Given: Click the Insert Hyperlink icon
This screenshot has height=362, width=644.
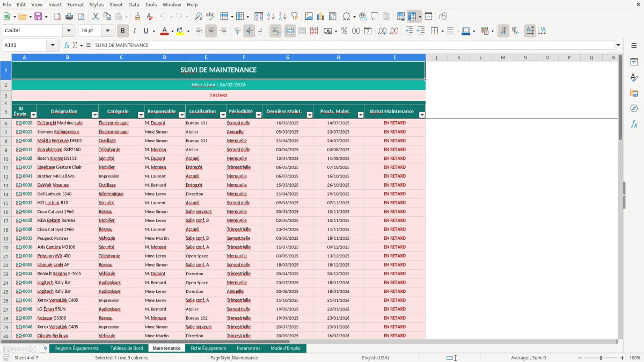Looking at the screenshot, I should [363, 17].
